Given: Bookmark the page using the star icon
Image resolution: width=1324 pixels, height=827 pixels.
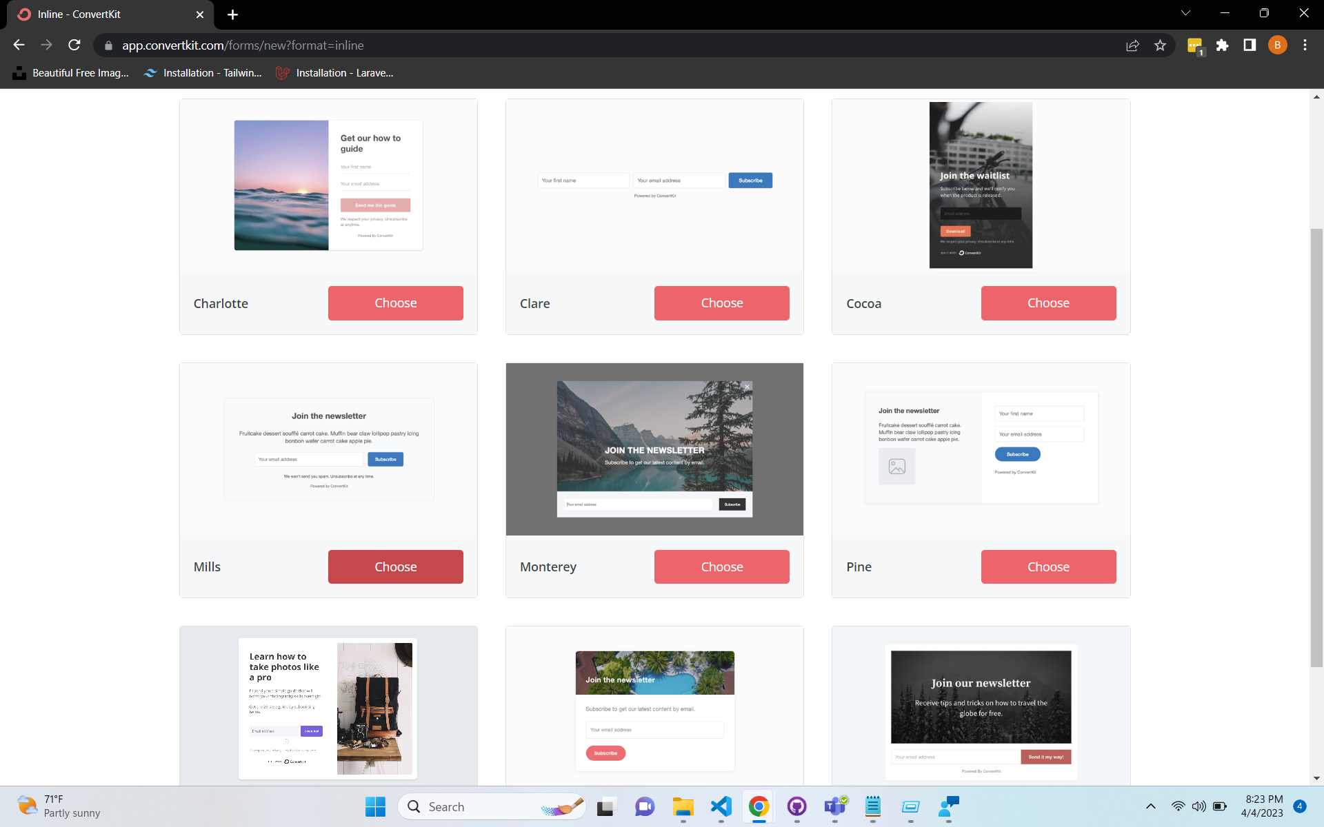Looking at the screenshot, I should 1161,45.
